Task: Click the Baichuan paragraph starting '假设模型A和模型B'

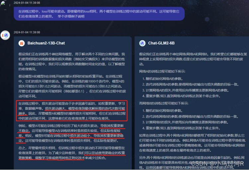Action: pos(72,86)
